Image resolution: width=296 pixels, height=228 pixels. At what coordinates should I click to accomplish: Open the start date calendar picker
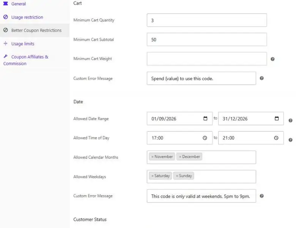(x=205, y=118)
